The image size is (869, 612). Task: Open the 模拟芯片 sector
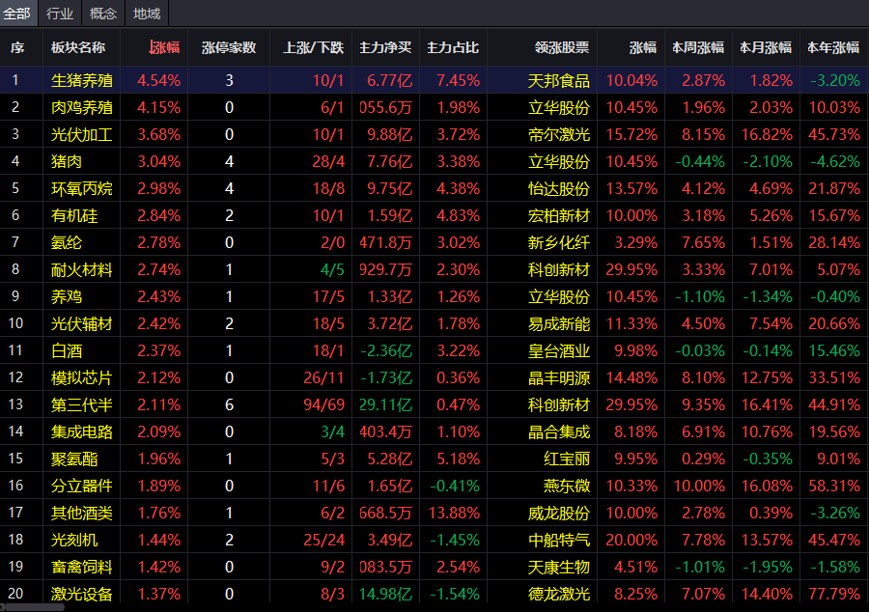(x=82, y=377)
